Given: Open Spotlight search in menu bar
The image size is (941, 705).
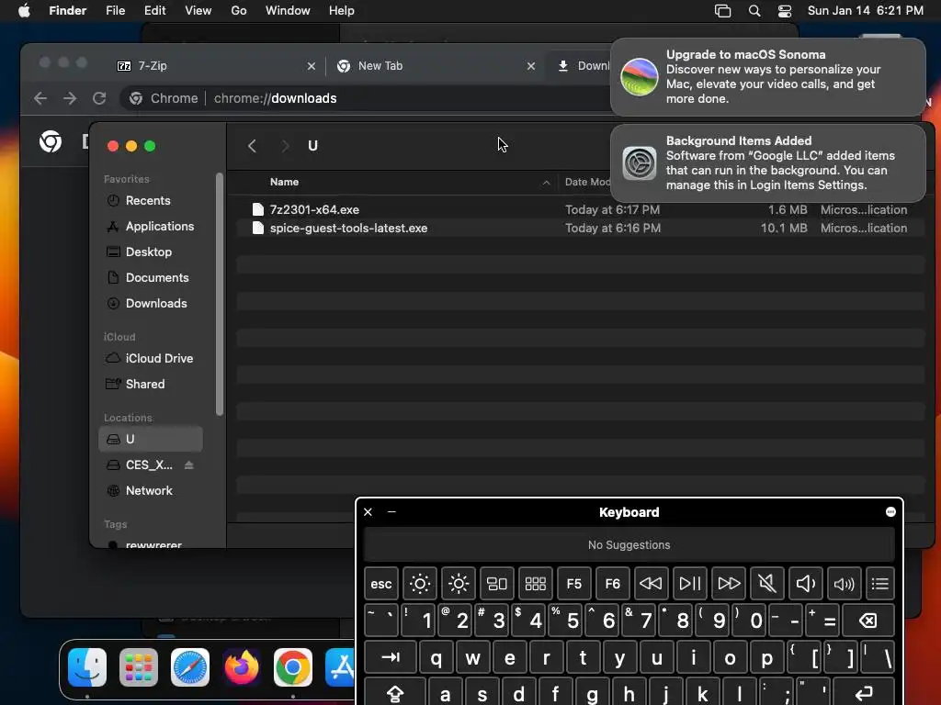Looking at the screenshot, I should [x=754, y=11].
